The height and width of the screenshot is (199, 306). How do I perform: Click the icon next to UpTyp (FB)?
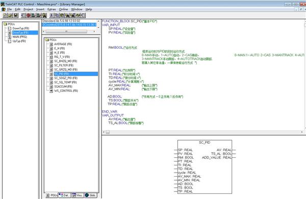(9, 41)
